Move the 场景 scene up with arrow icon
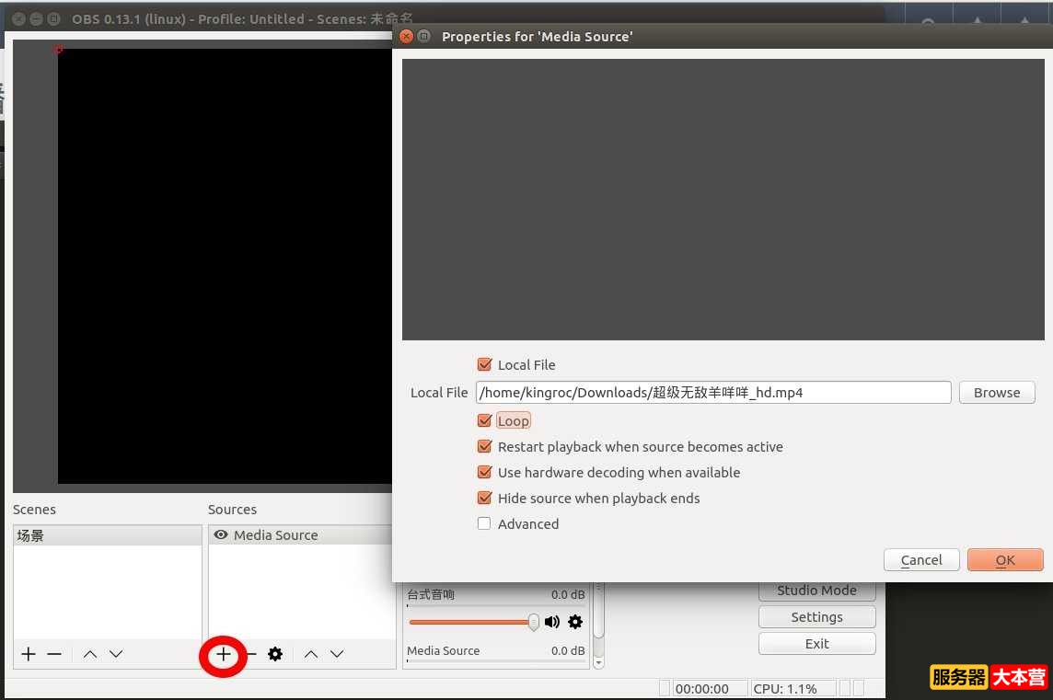Image resolution: width=1053 pixels, height=700 pixels. click(89, 654)
